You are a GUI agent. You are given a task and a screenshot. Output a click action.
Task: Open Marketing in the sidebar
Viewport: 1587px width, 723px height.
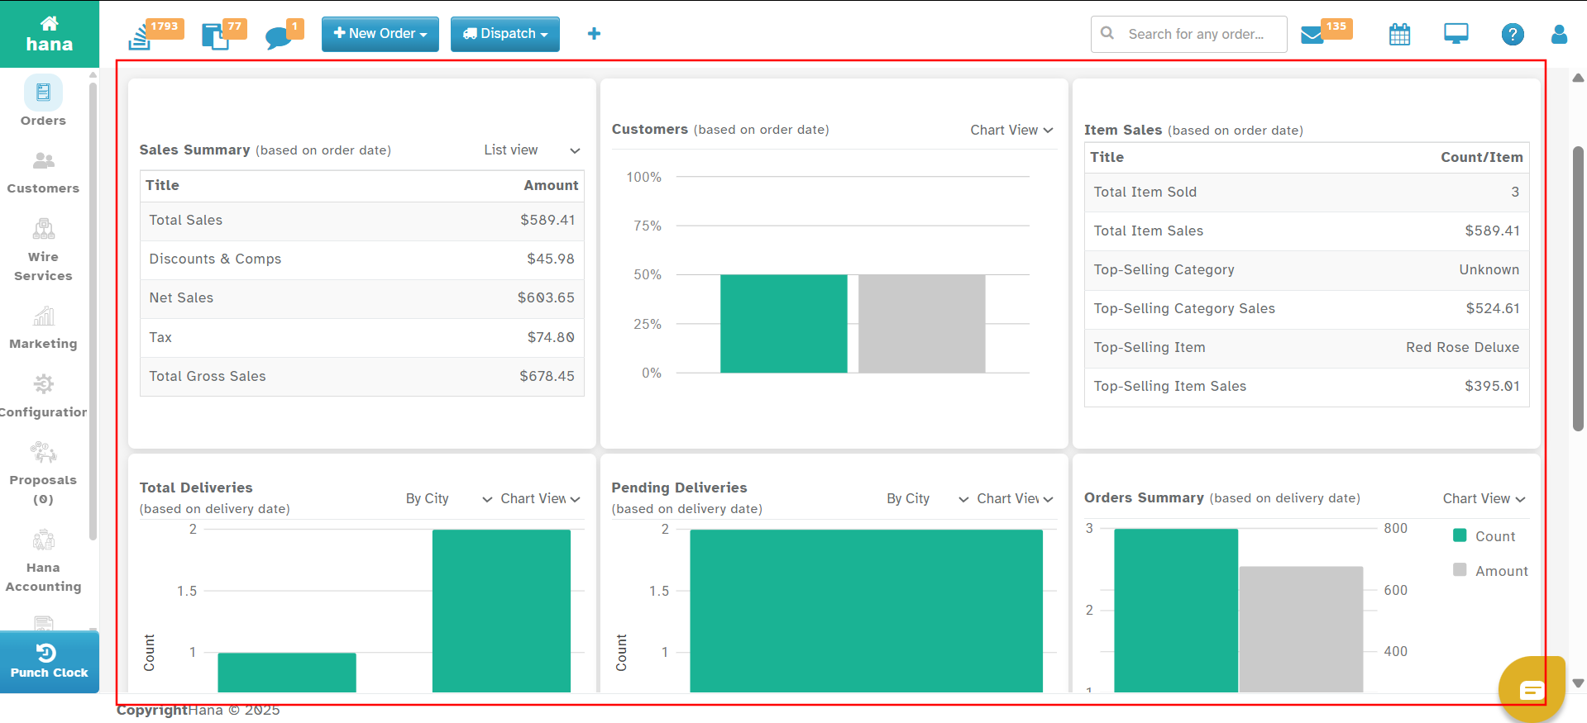[43, 328]
